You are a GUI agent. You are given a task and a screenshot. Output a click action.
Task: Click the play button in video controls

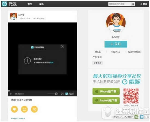point(11,94)
